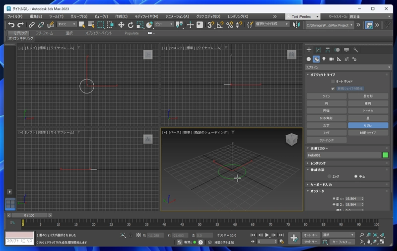Open the 編集(E) menu
Screen dimensions: 397x251
(x=36, y=16)
